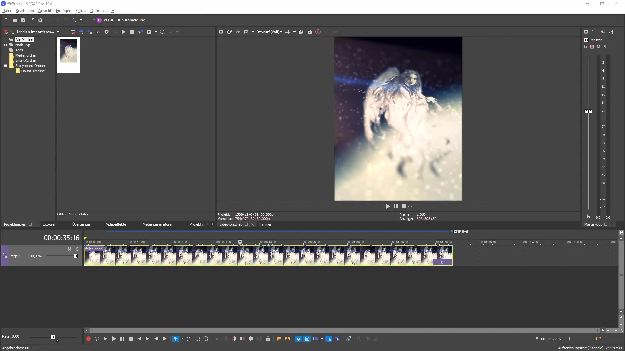This screenshot has height=351, width=625.
Task: Toggle loop playback in transport bar
Action: [x=97, y=339]
